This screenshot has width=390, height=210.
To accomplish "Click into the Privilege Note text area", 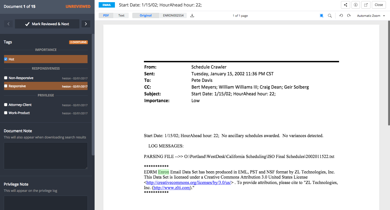I will point(46,203).
